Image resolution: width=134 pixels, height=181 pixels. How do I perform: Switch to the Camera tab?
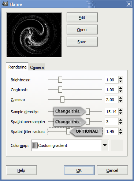[37, 67]
